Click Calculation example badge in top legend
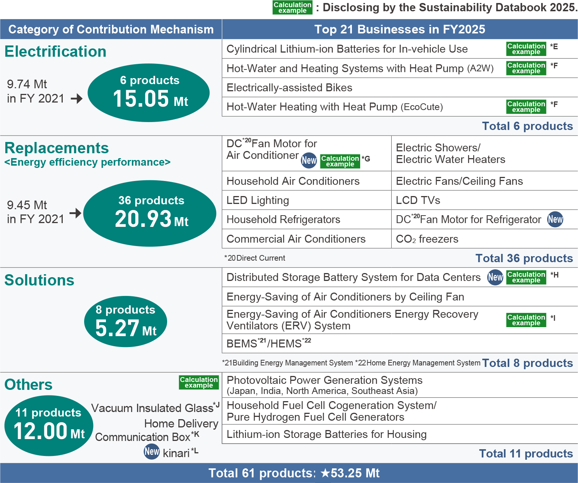 (x=292, y=8)
